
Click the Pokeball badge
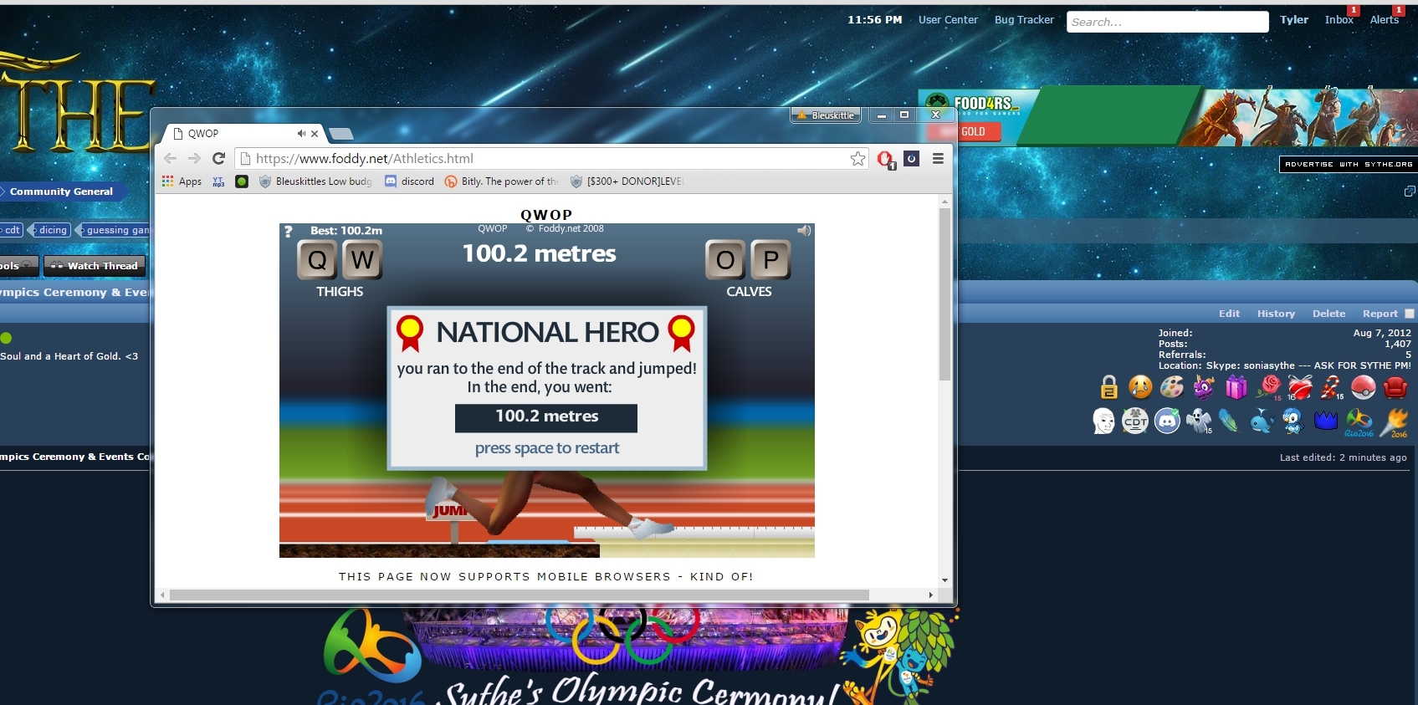1364,387
